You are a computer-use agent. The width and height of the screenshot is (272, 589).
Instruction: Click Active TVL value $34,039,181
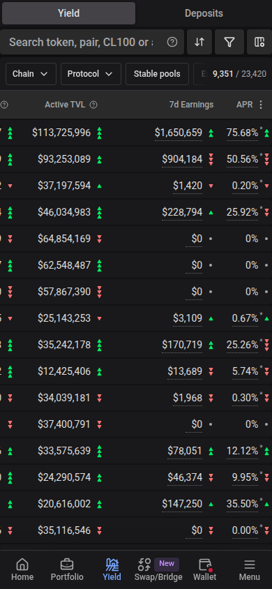coord(64,398)
